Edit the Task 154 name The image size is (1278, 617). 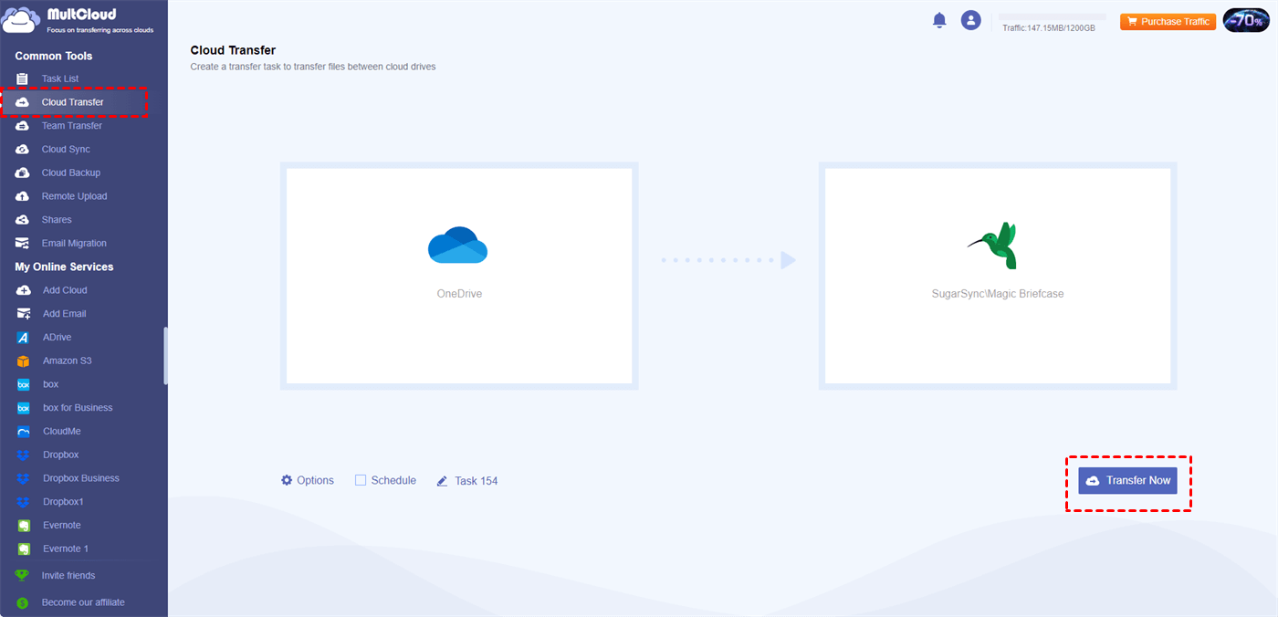point(477,481)
